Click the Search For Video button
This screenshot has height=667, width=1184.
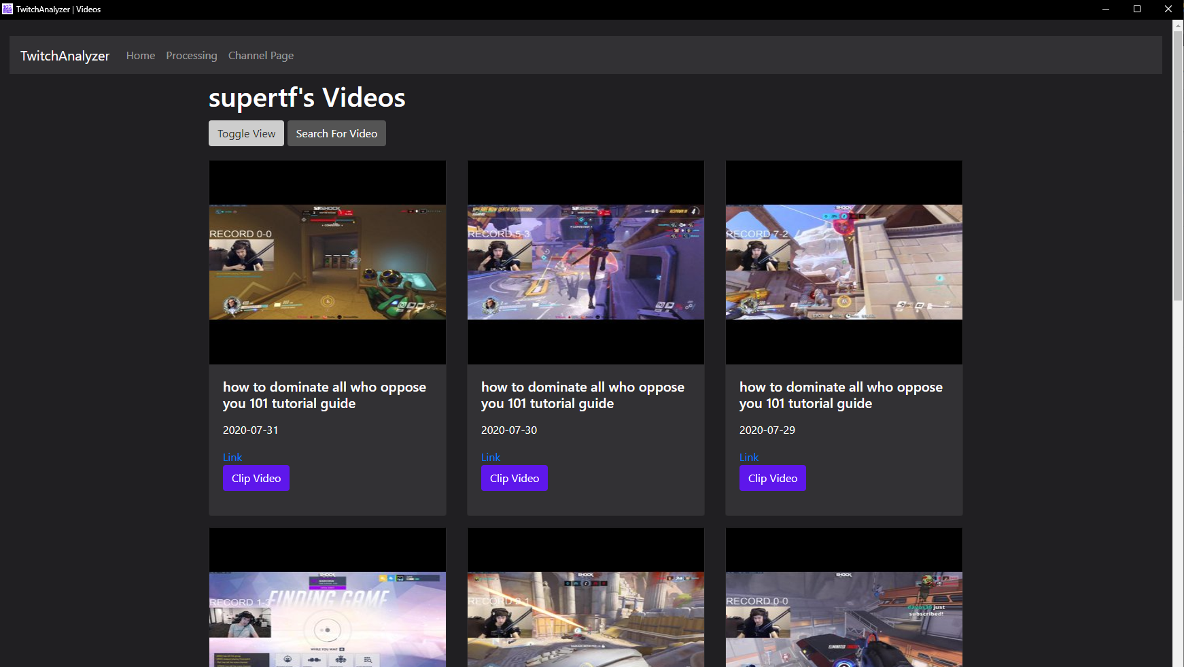coord(336,134)
